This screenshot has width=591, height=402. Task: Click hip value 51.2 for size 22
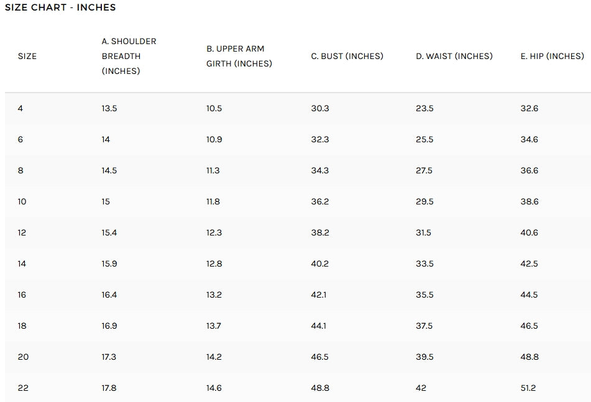[x=528, y=388]
